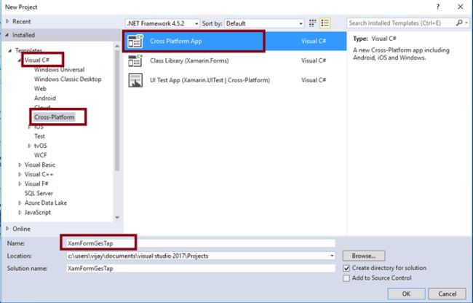Collapse the Templates tree node

point(10,50)
